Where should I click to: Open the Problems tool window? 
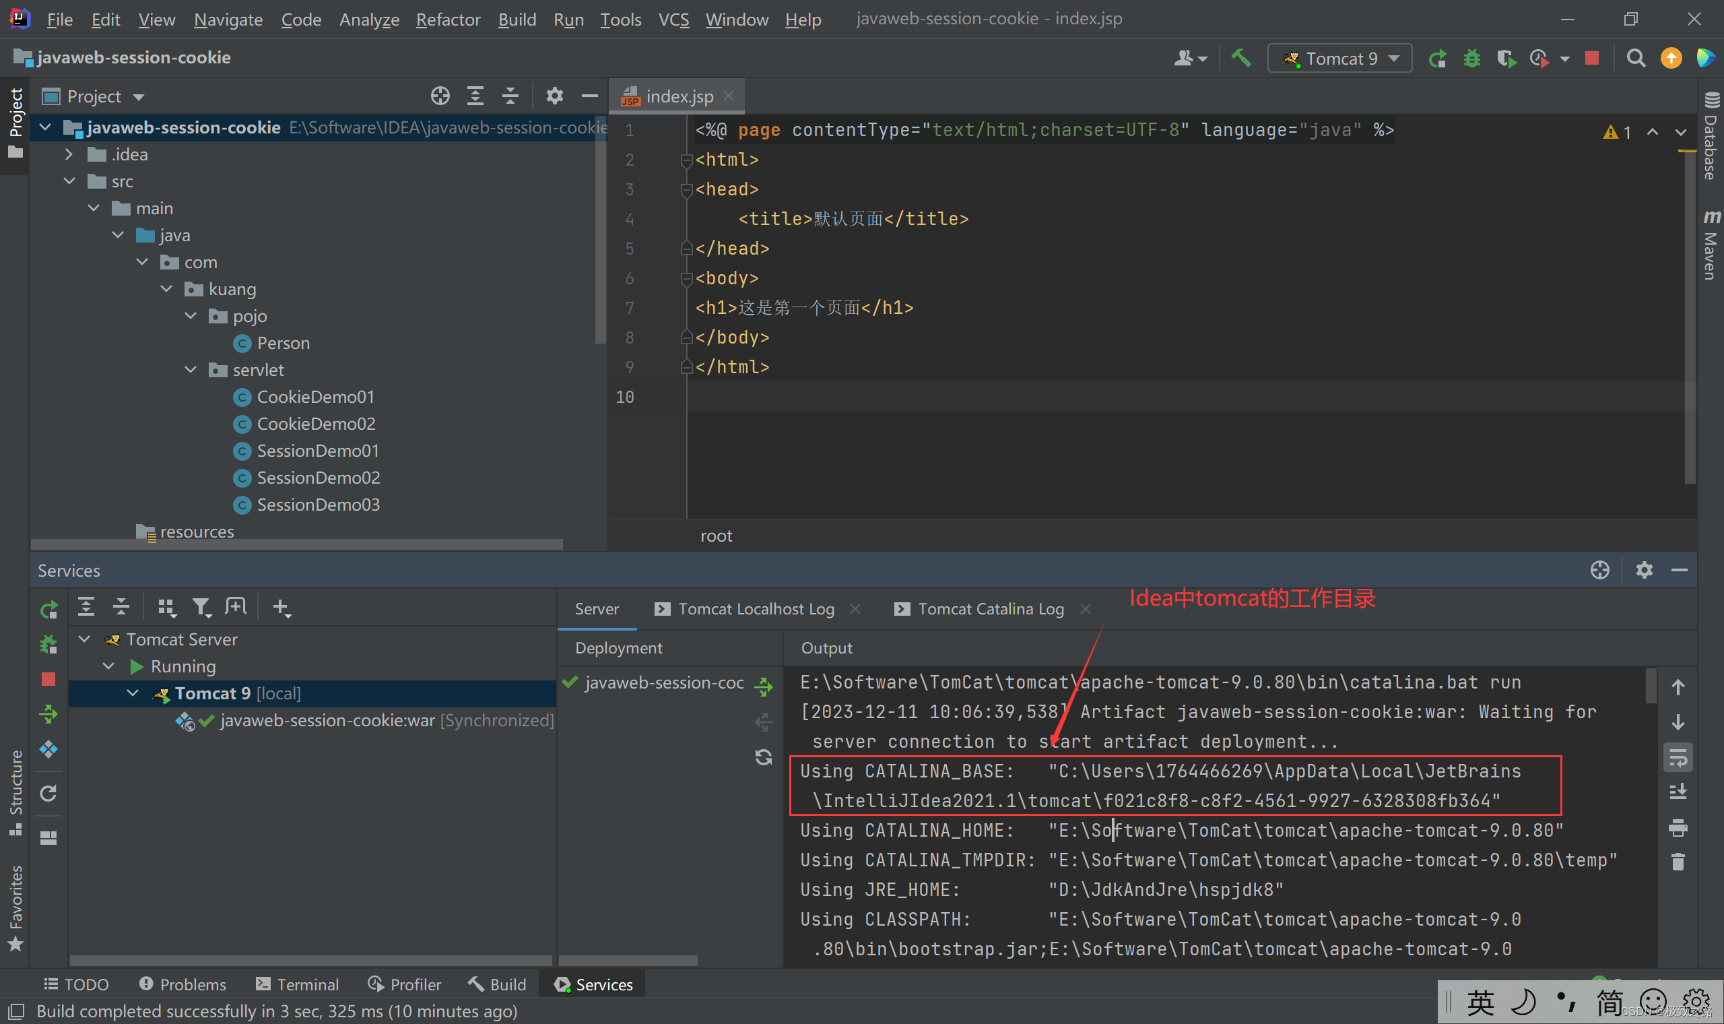tap(183, 984)
